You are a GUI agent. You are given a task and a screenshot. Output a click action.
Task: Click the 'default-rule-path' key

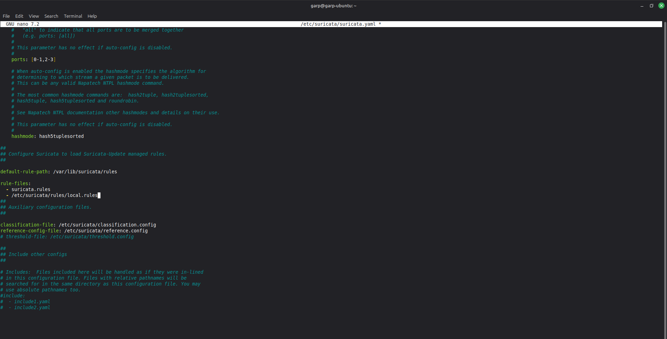point(24,172)
